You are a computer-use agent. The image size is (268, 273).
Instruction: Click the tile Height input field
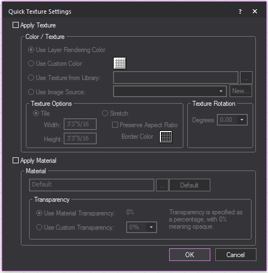[80, 138]
